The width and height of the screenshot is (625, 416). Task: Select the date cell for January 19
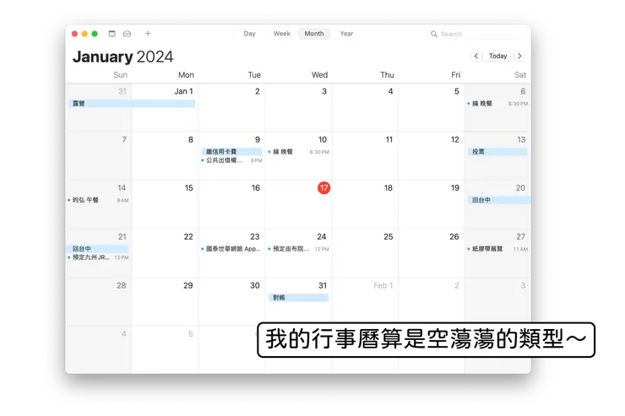(x=431, y=204)
